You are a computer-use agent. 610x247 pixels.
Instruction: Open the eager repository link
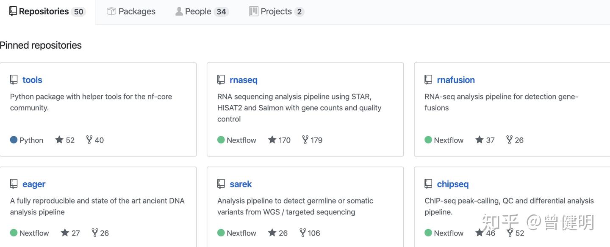click(34, 184)
